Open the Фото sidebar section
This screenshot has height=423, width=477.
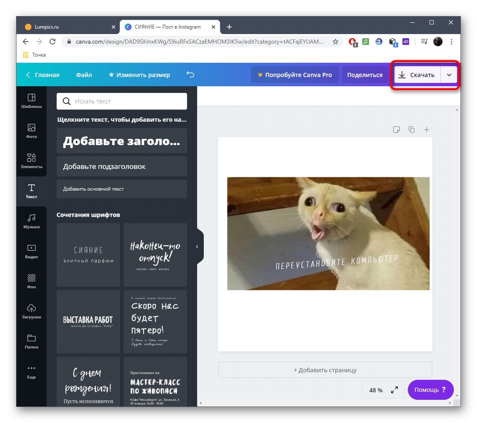(x=31, y=131)
